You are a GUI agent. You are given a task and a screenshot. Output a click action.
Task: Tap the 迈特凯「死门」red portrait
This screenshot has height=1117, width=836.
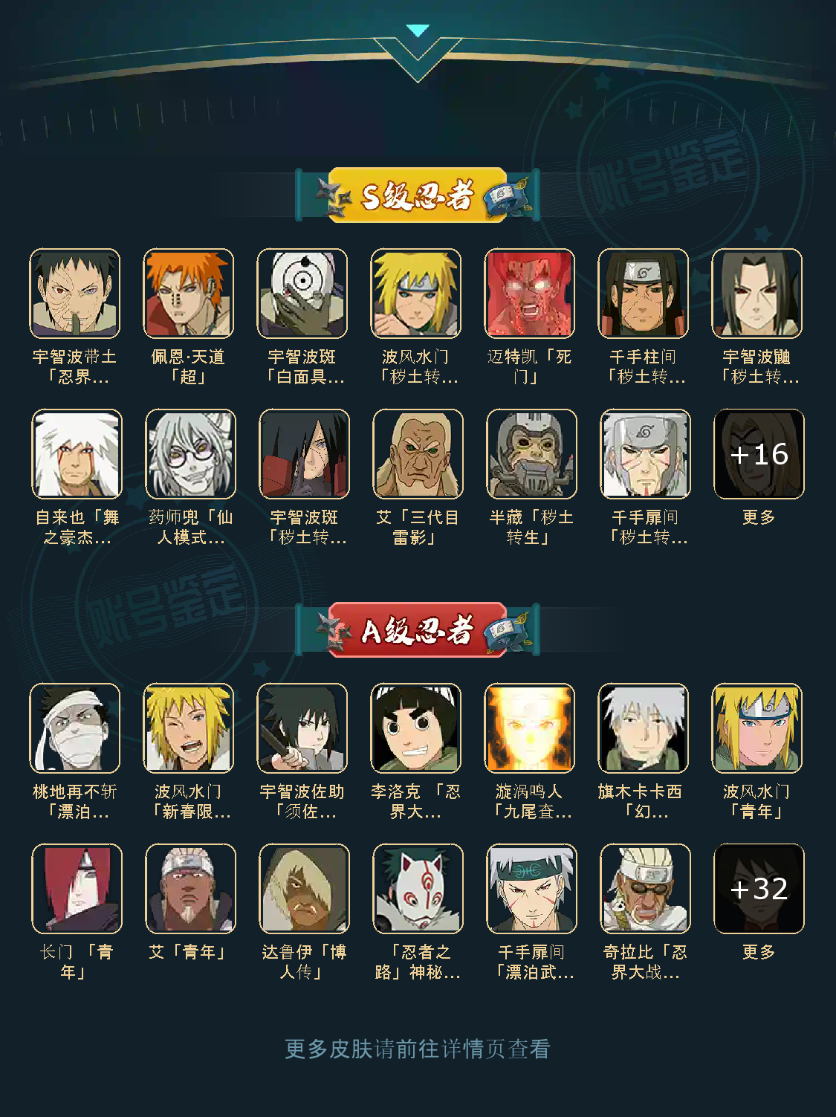tap(529, 294)
